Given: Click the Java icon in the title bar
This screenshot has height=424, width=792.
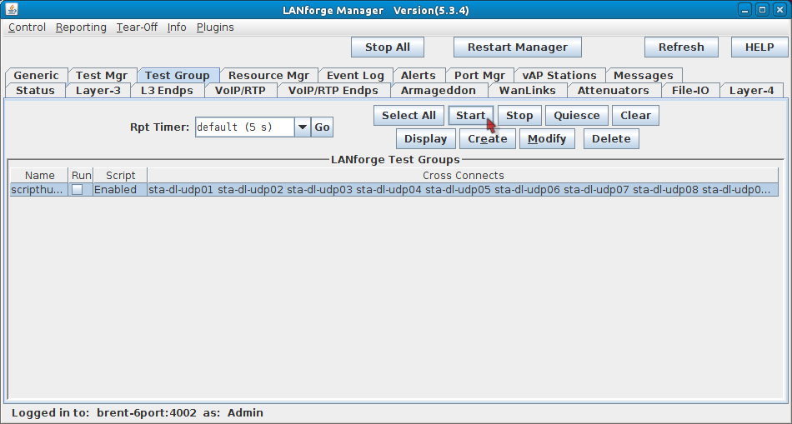Looking at the screenshot, I should coord(11,10).
